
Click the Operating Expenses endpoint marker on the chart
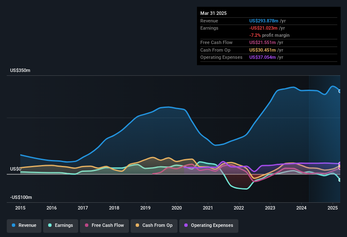point(340,164)
